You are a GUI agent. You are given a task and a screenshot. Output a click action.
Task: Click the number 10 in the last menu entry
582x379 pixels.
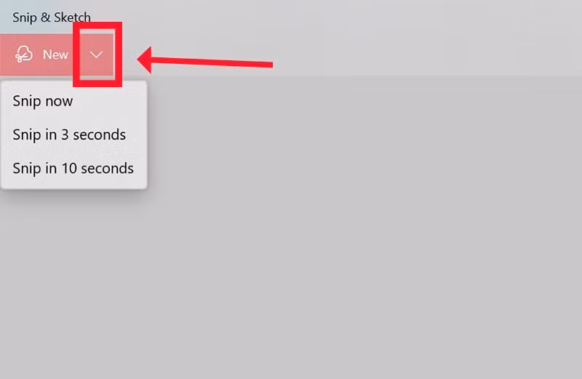pyautogui.click(x=69, y=168)
